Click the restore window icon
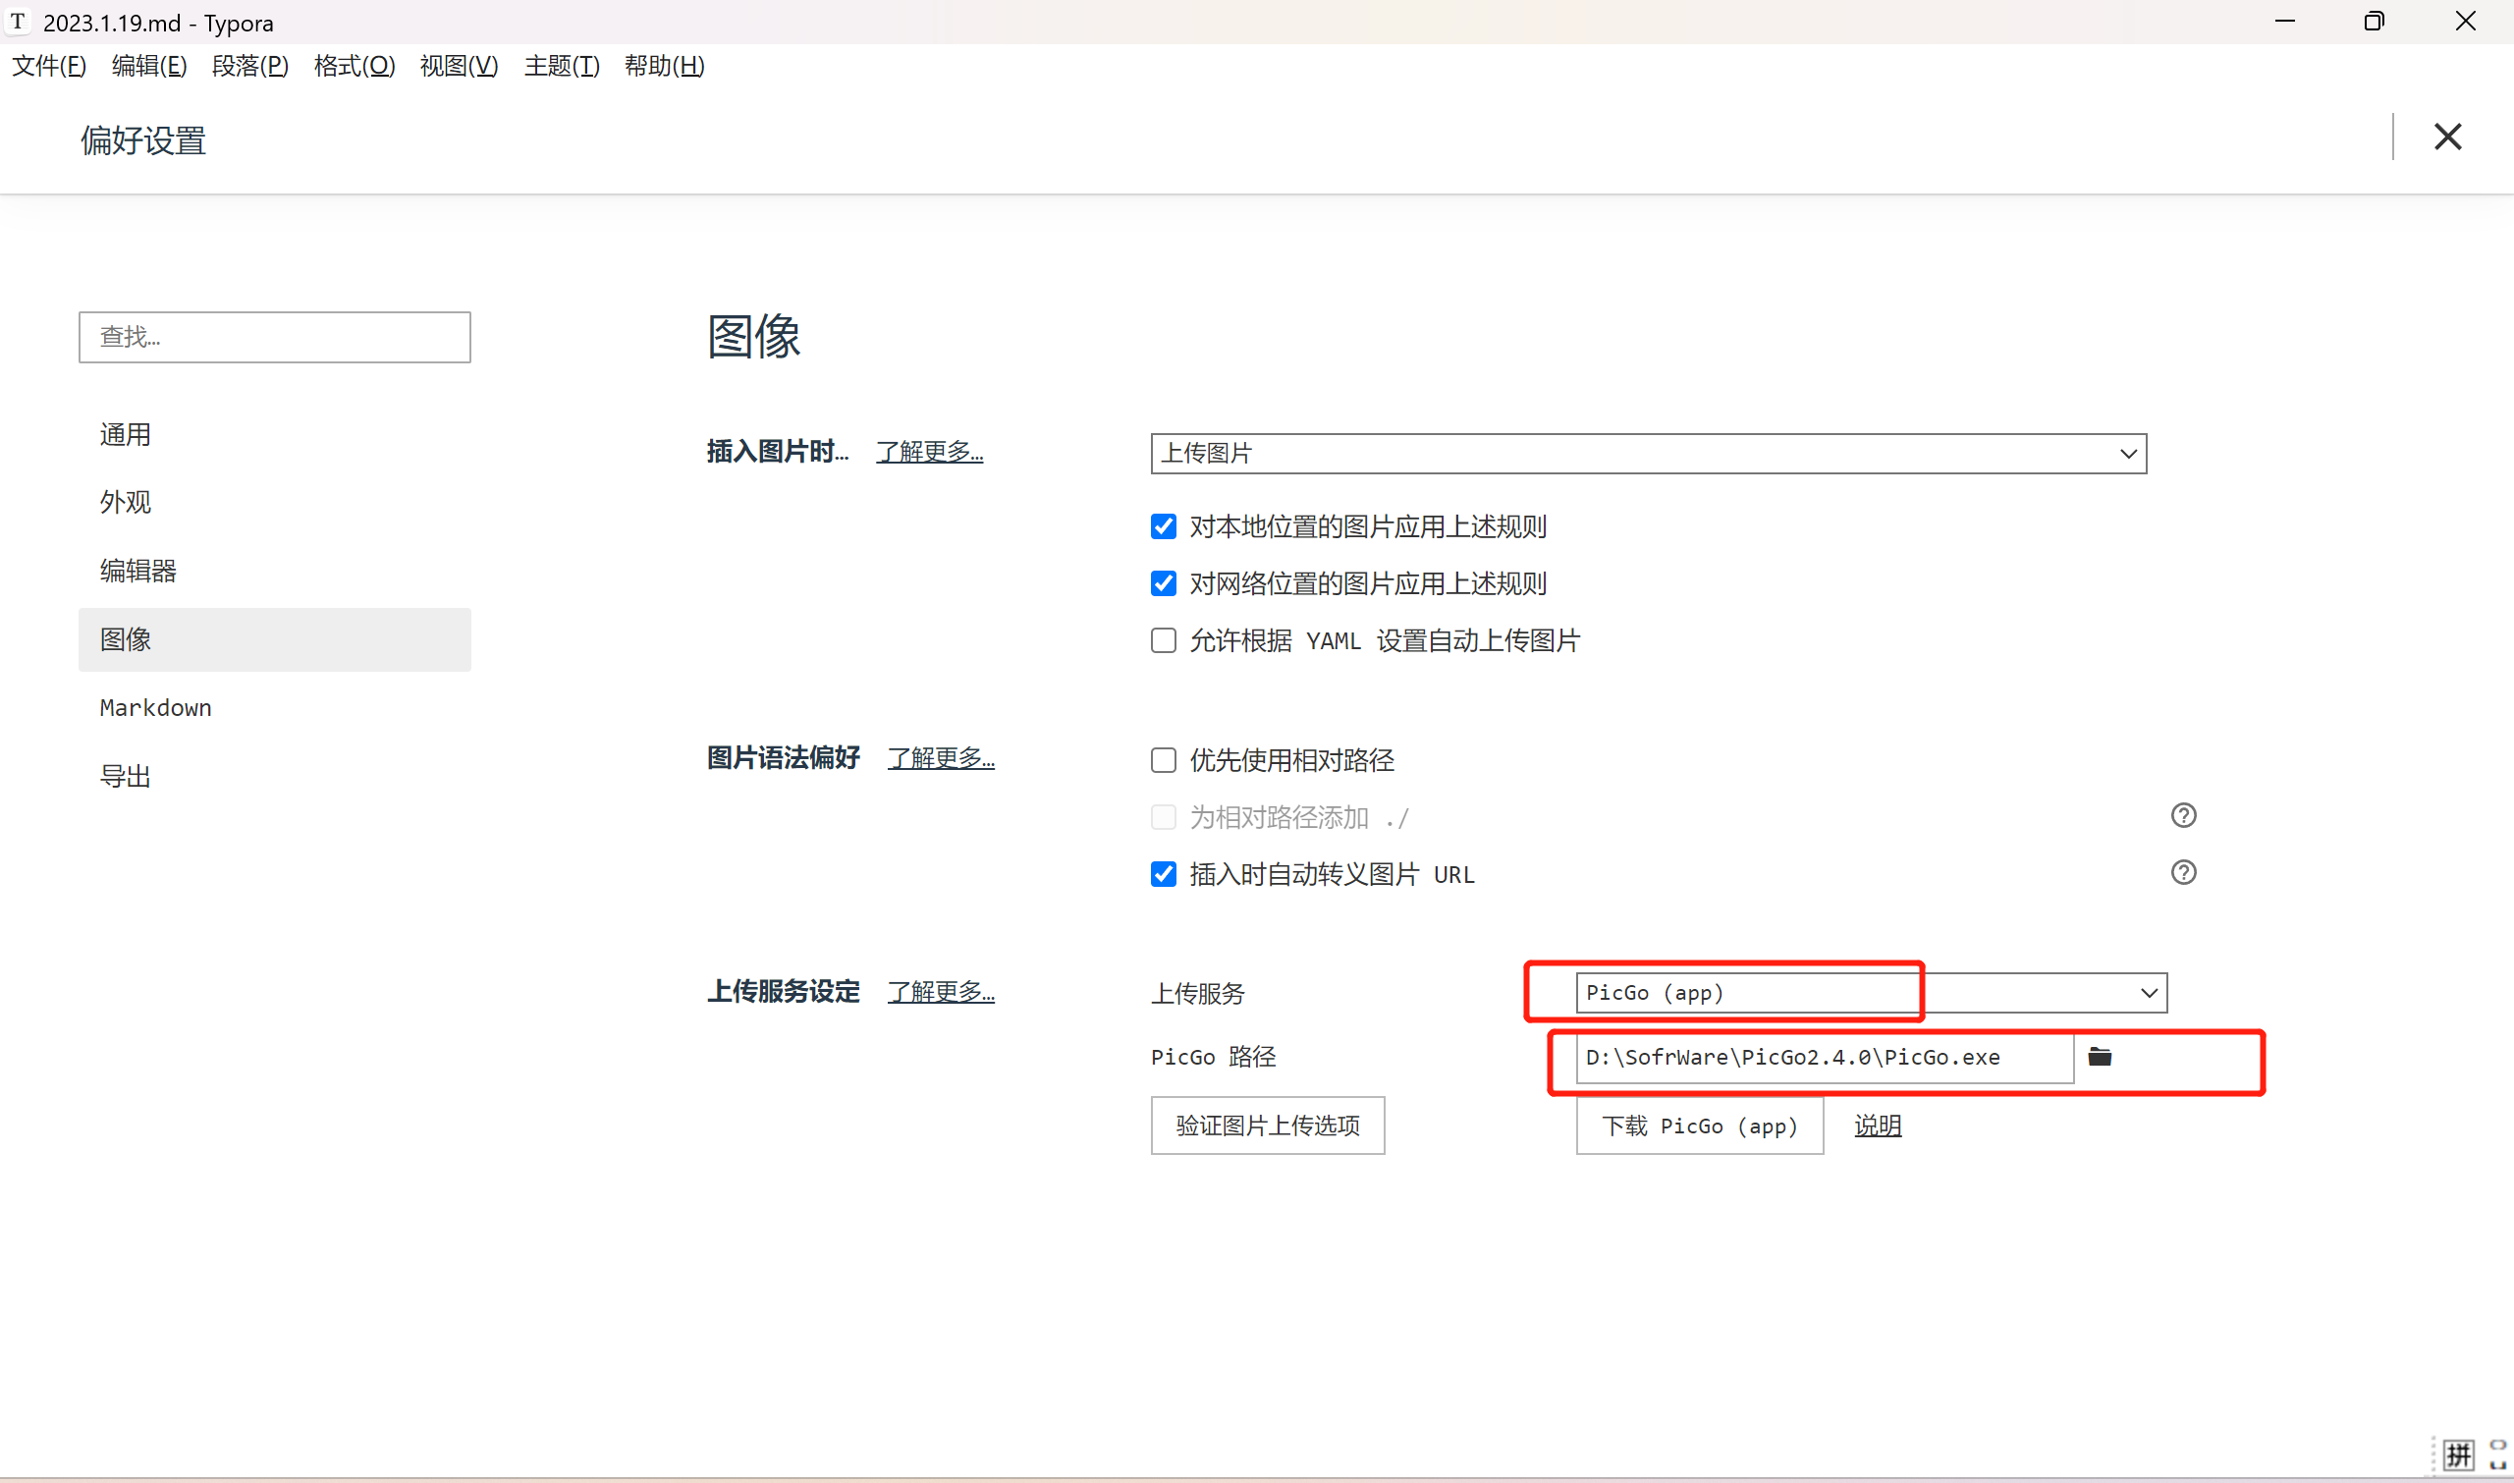Viewport: 2514px width, 1483px height. click(x=2375, y=21)
